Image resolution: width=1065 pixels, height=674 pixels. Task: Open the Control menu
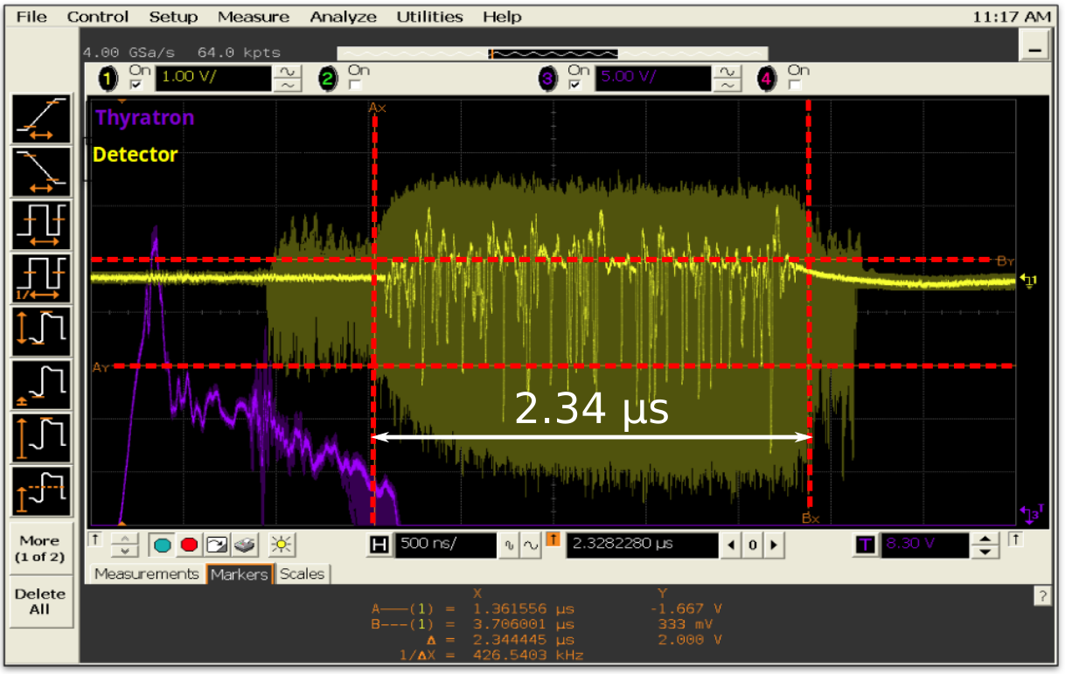coord(97,17)
